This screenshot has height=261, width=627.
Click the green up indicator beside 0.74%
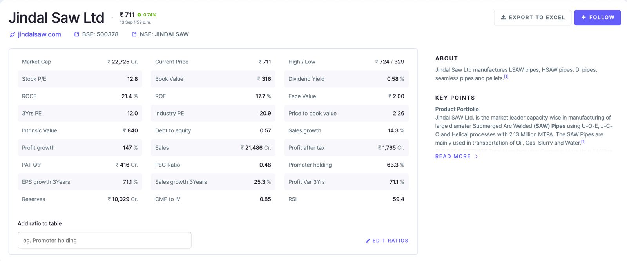(x=139, y=15)
